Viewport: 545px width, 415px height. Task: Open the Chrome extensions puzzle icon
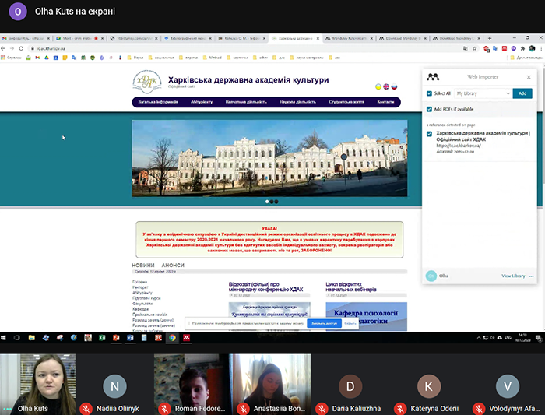[522, 48]
